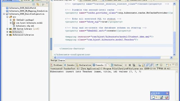Switch to the Design editor tab
Screen dimensions: 180x101
[54, 60]
